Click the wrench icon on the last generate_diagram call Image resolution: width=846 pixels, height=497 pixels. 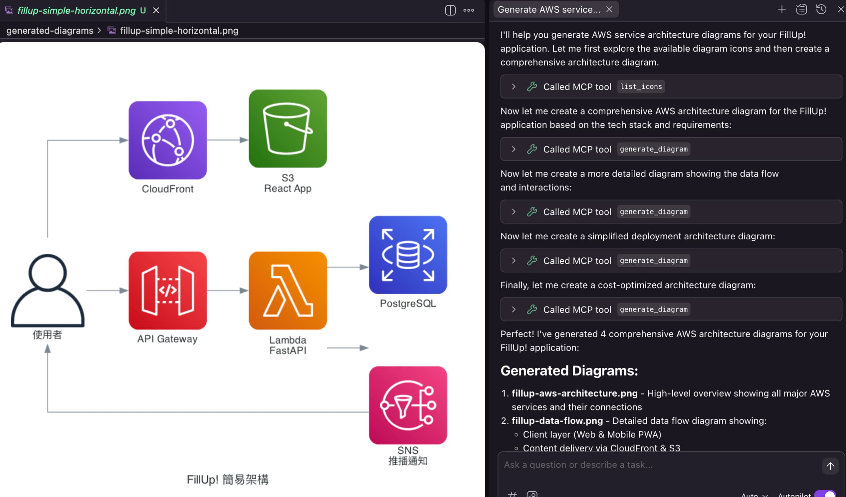point(532,309)
